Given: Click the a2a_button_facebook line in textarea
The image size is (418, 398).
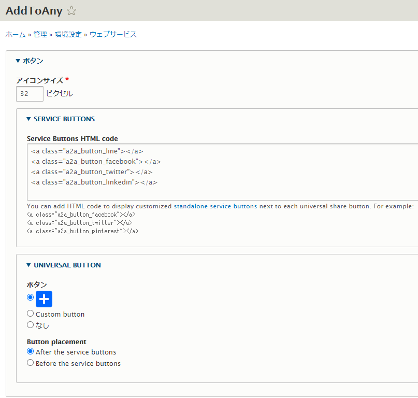Looking at the screenshot, I should 96,162.
